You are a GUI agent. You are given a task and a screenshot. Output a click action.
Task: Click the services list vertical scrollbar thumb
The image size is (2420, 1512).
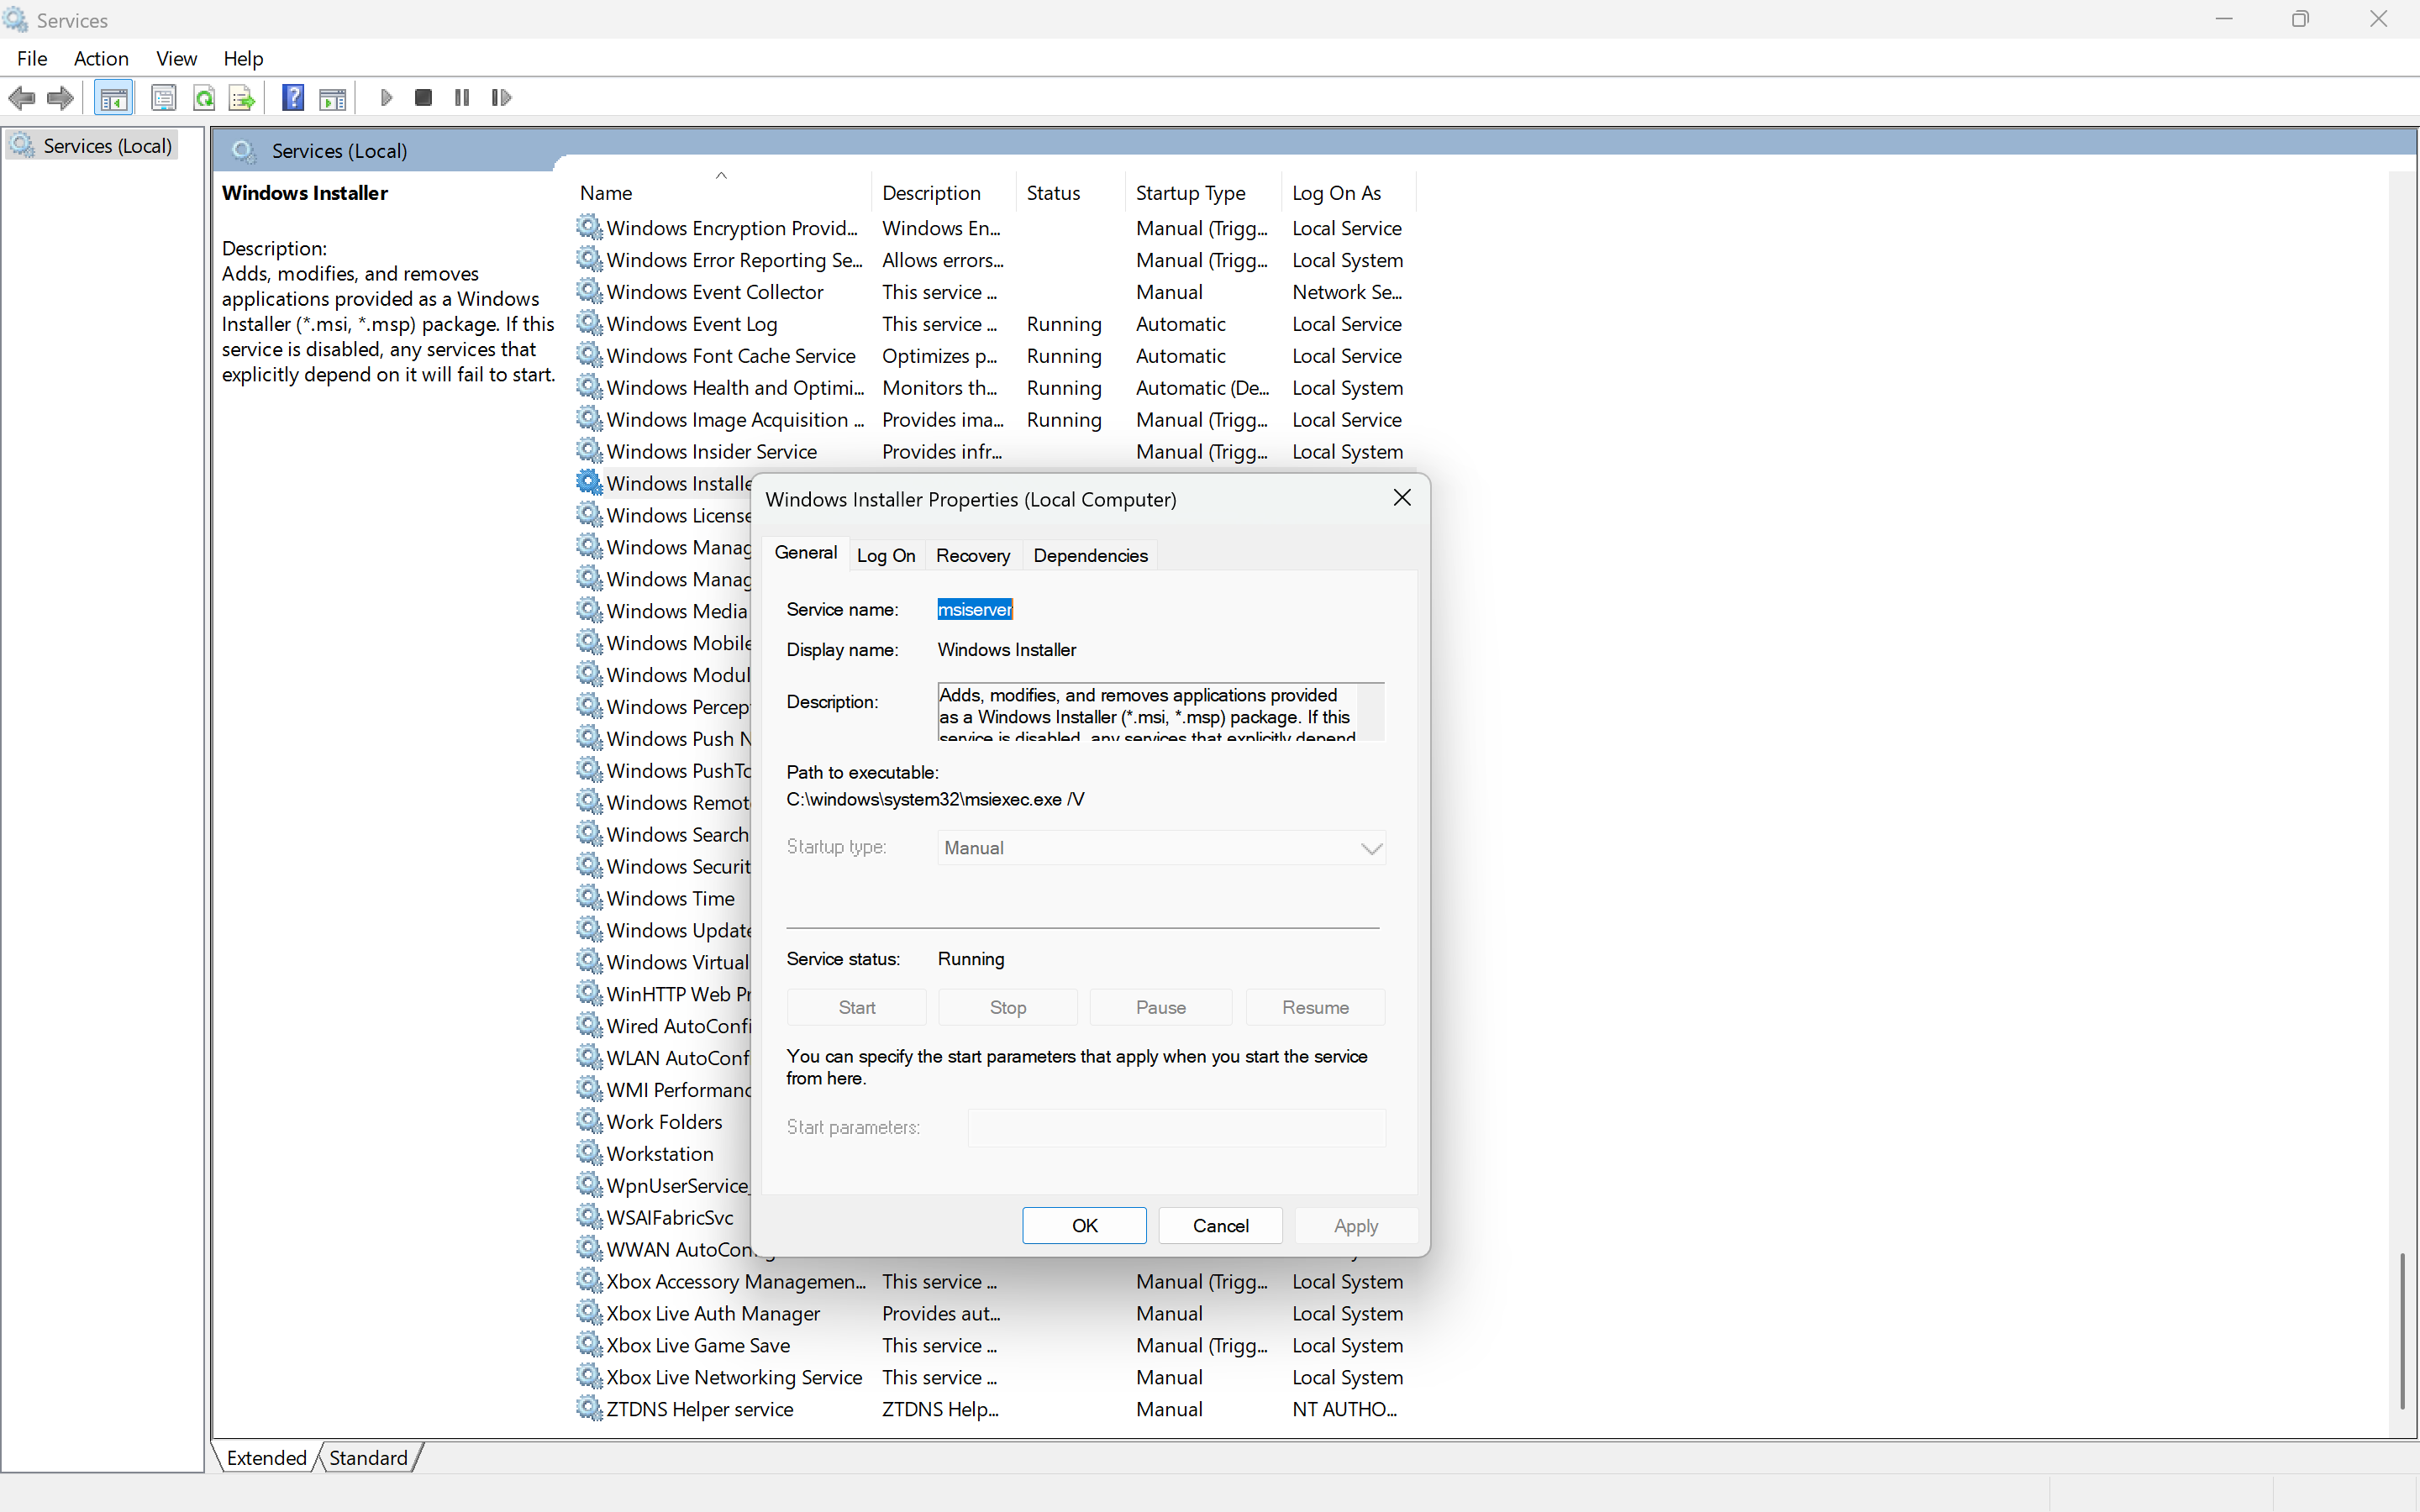click(x=2402, y=1330)
